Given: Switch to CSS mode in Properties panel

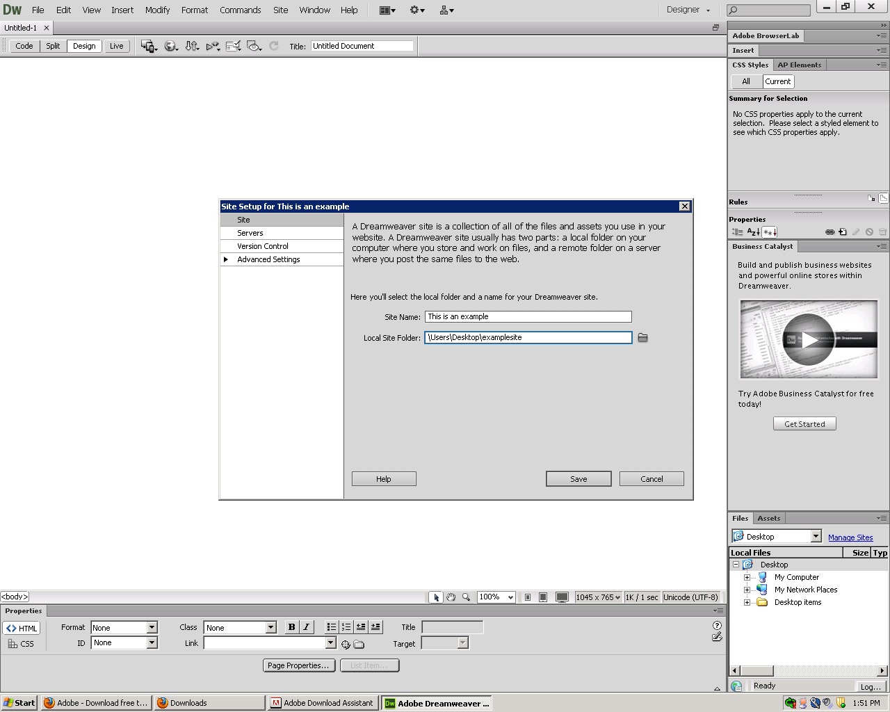Looking at the screenshot, I should click(x=22, y=644).
